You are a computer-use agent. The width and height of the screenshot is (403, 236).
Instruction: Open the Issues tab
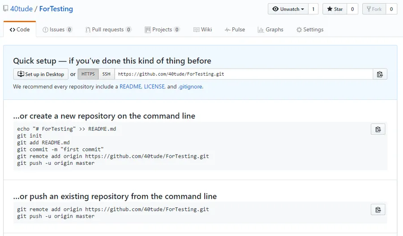(x=57, y=30)
